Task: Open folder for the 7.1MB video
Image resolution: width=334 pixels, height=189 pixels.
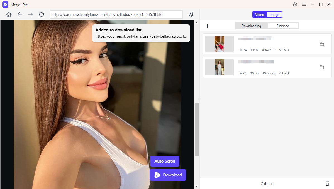Action: point(322,67)
